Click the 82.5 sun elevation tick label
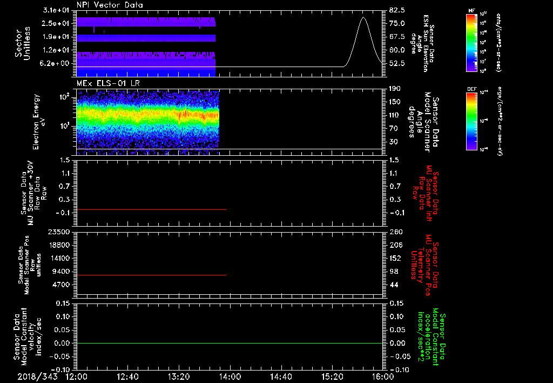This screenshot has height=383, width=553. point(397,10)
